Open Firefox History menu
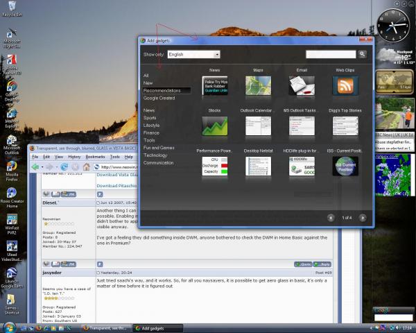This screenshot has width=416, height=333. [x=74, y=157]
